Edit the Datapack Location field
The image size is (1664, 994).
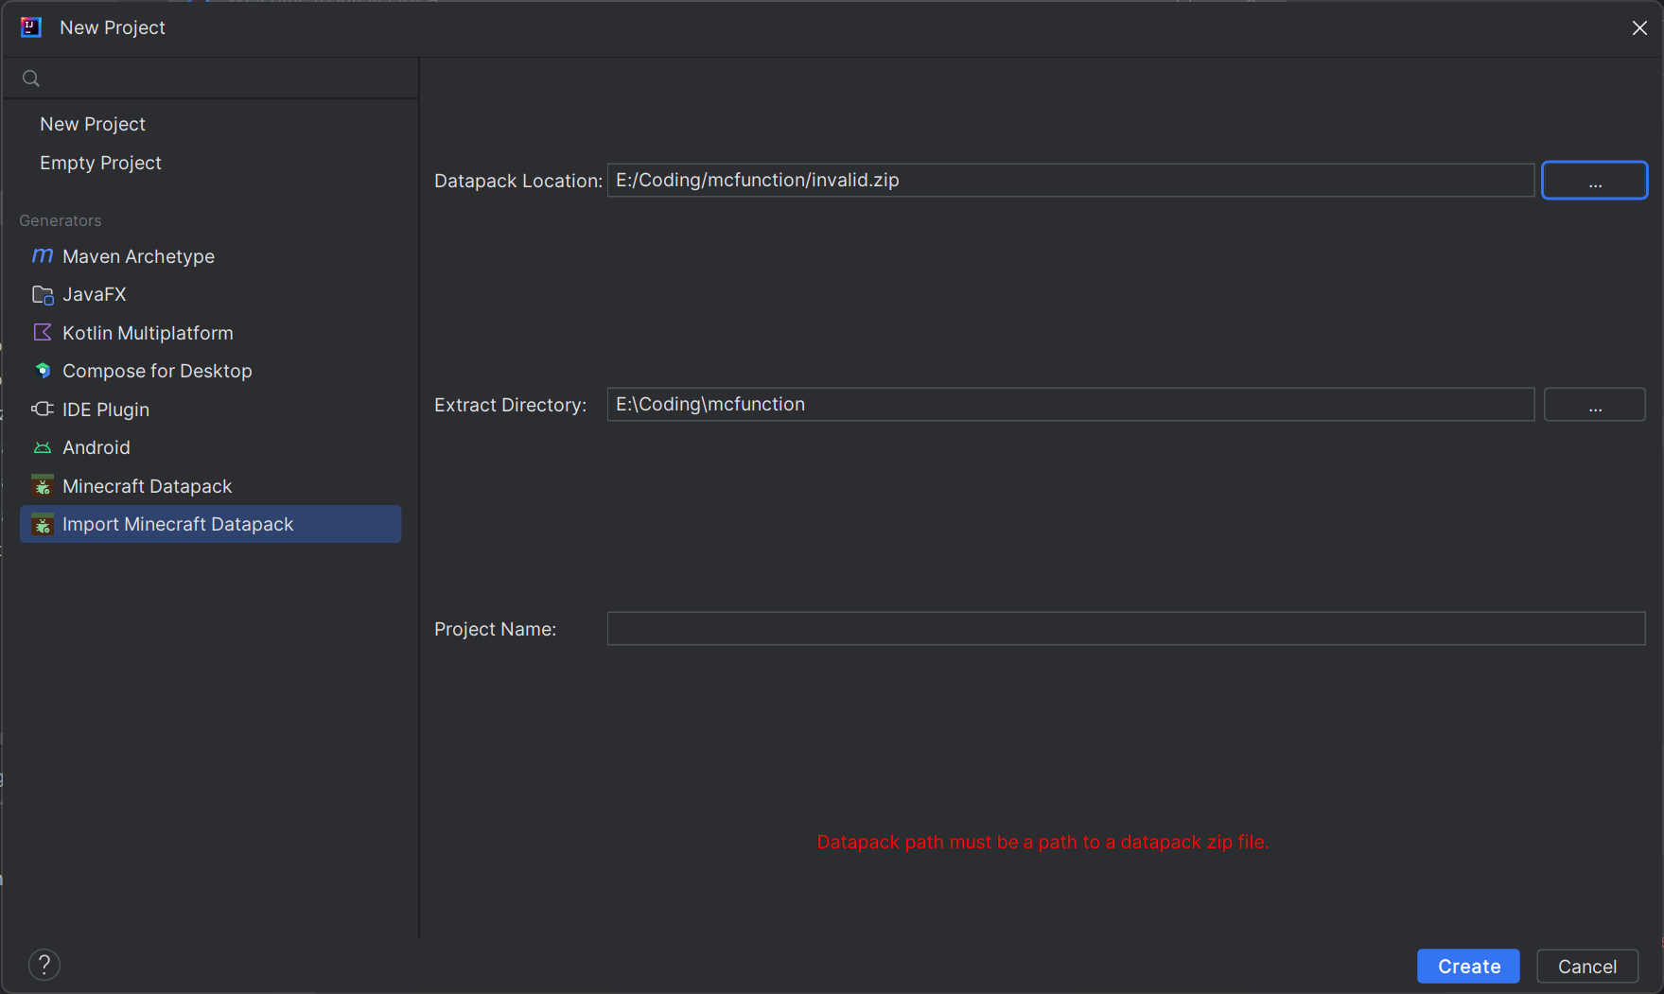click(1071, 180)
